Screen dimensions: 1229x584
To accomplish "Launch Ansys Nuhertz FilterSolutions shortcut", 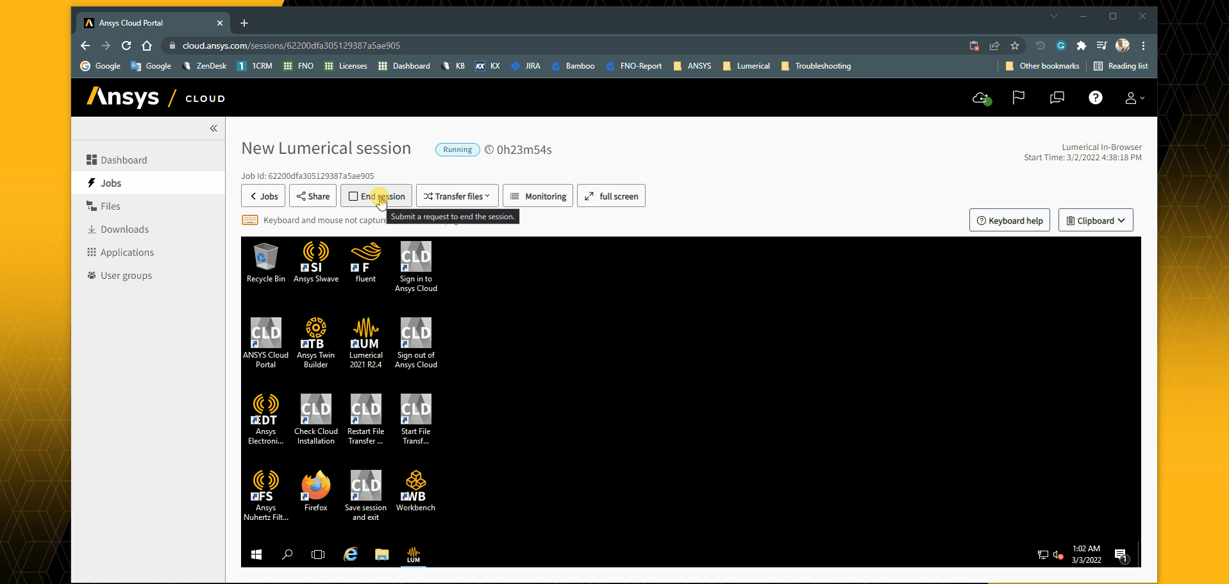I will coord(265,496).
